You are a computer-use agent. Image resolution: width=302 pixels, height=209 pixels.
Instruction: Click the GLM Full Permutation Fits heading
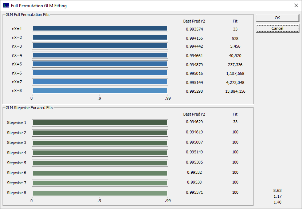point(27,15)
